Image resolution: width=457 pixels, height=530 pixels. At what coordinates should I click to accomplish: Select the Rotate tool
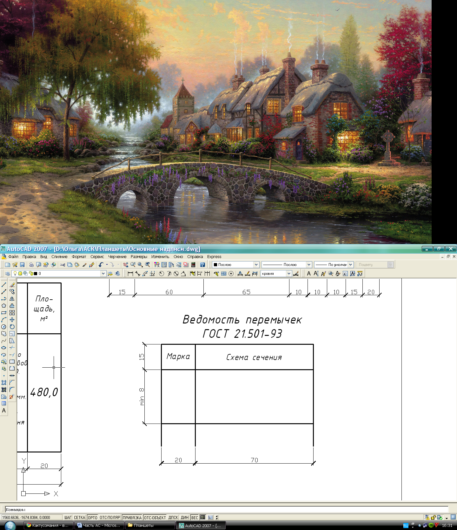12,327
